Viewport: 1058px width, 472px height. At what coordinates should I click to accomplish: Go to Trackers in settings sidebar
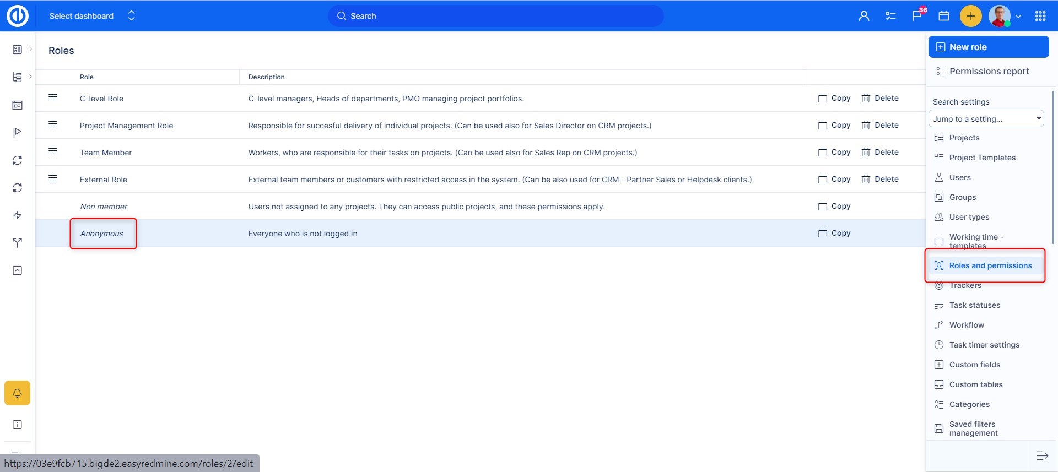point(965,285)
